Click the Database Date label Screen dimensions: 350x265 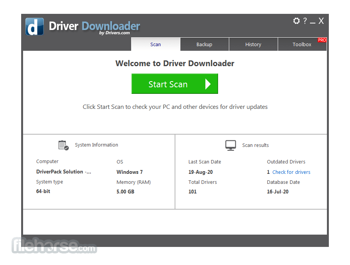[x=283, y=182]
